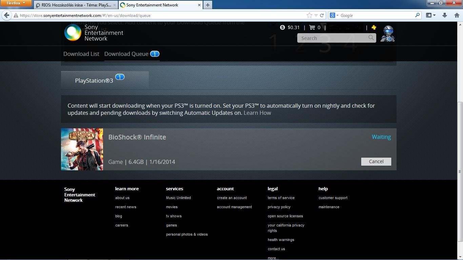Open the footer tv shows link

pyautogui.click(x=174, y=216)
